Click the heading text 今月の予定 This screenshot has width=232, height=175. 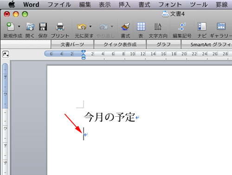pos(110,117)
